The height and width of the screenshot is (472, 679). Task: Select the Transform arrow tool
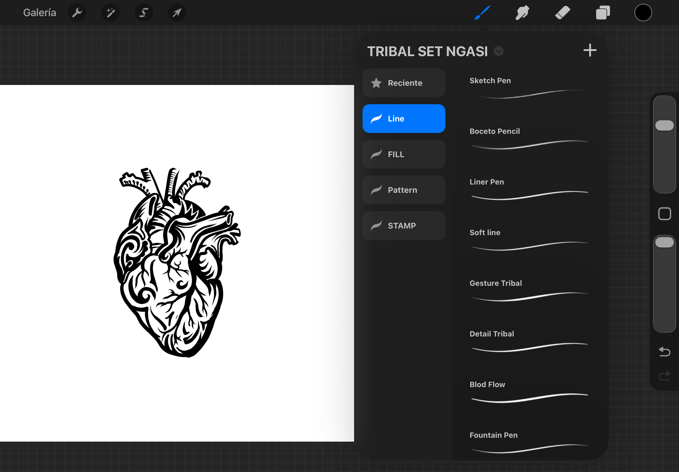[x=177, y=12]
